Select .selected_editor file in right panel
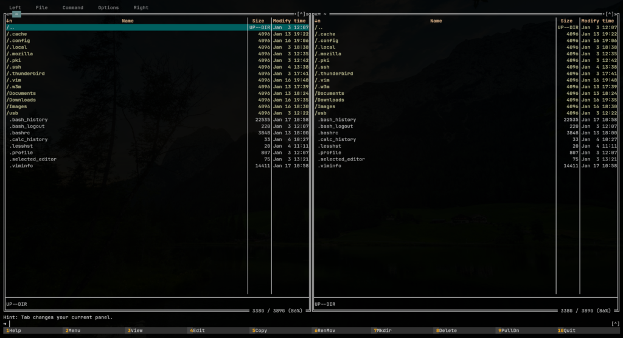Viewport: 623px width, 338px height. pos(465,159)
